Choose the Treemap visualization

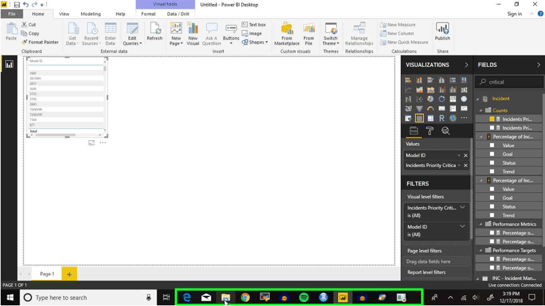[x=453, y=100]
